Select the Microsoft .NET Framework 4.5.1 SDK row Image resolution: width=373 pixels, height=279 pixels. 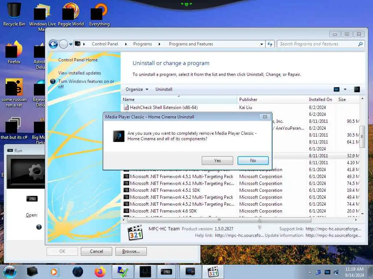241,190
